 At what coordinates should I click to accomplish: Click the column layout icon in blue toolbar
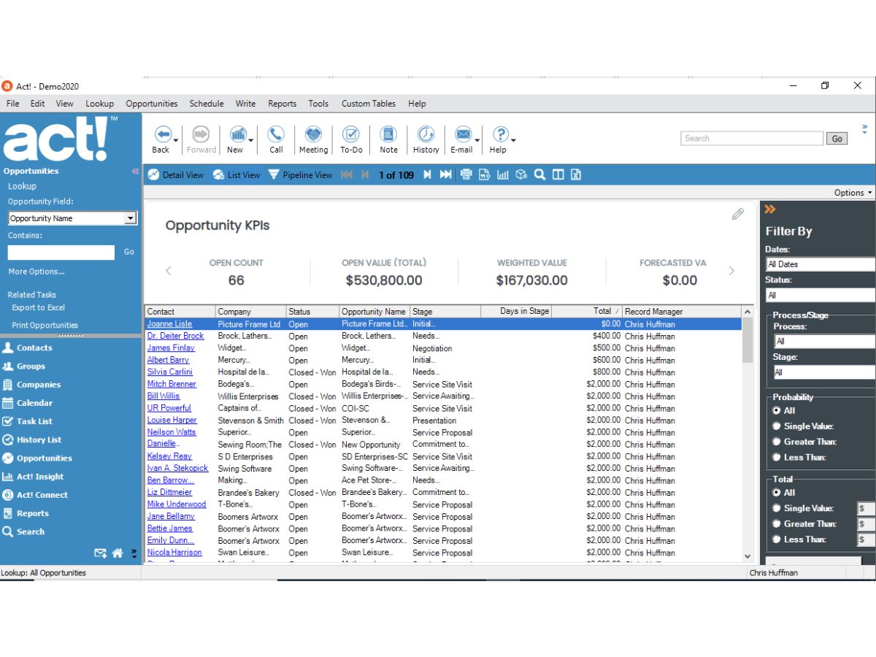pos(558,174)
